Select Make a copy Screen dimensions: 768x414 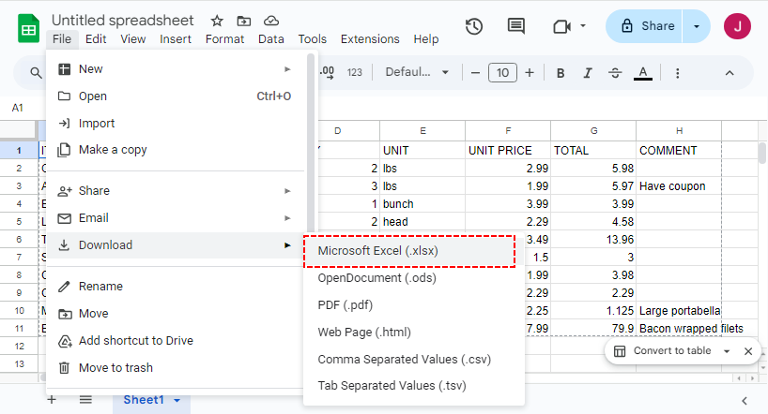pos(177,150)
